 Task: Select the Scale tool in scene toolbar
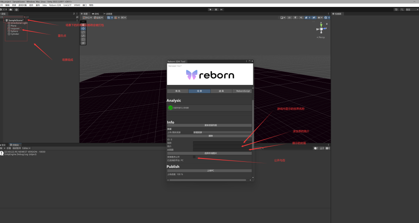[x=83, y=36]
